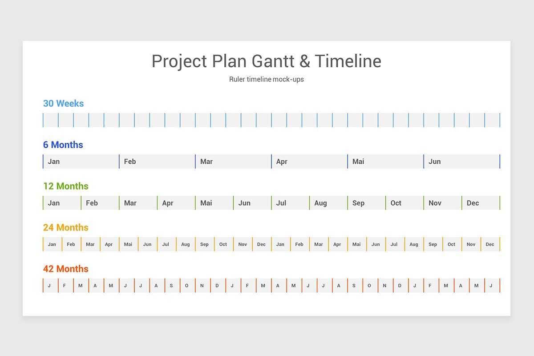Click the 30 Weeks heading
The height and width of the screenshot is (356, 534).
[x=63, y=103]
